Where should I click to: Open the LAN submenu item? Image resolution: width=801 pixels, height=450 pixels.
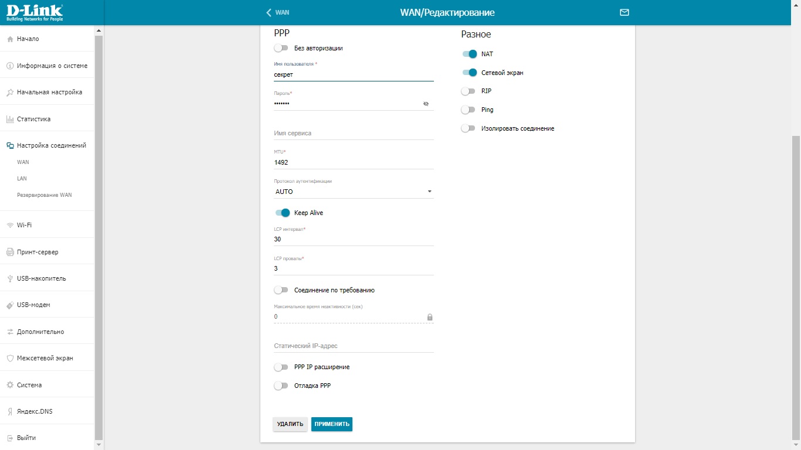click(22, 179)
